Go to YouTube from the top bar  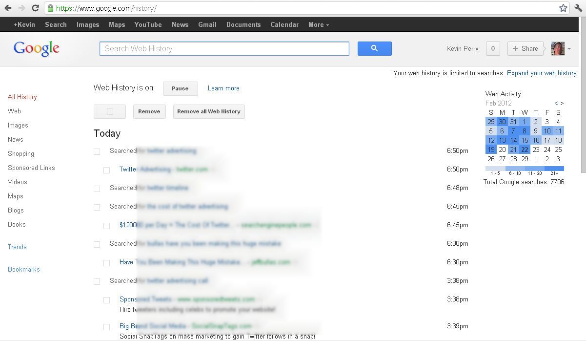(x=148, y=24)
